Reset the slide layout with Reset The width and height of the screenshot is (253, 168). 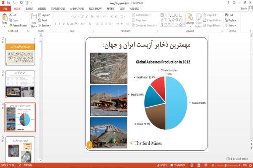click(43, 20)
